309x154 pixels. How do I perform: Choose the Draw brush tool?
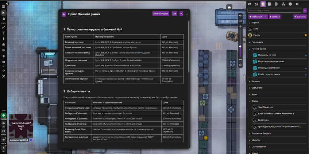pos(3,27)
